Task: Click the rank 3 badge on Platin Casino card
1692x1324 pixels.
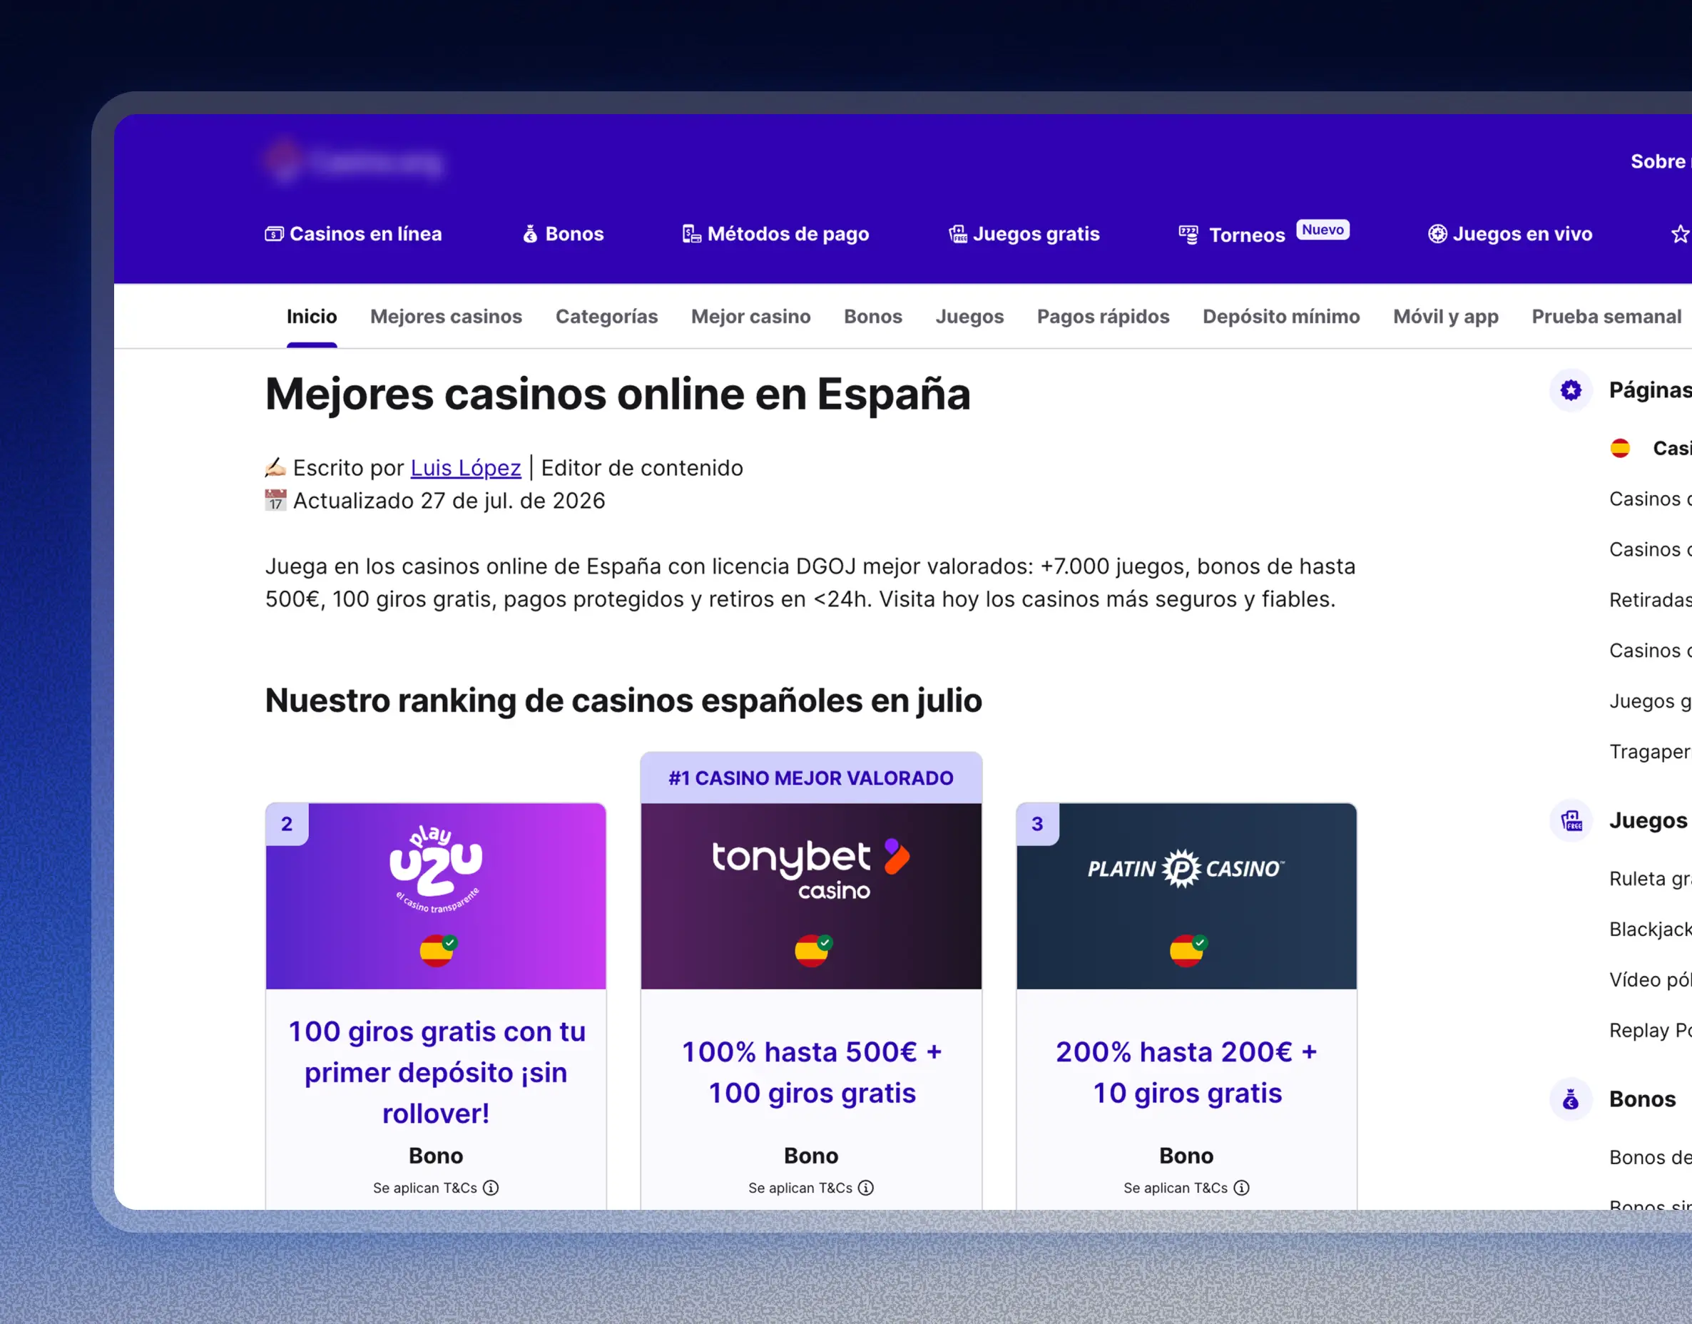Action: point(1037,824)
